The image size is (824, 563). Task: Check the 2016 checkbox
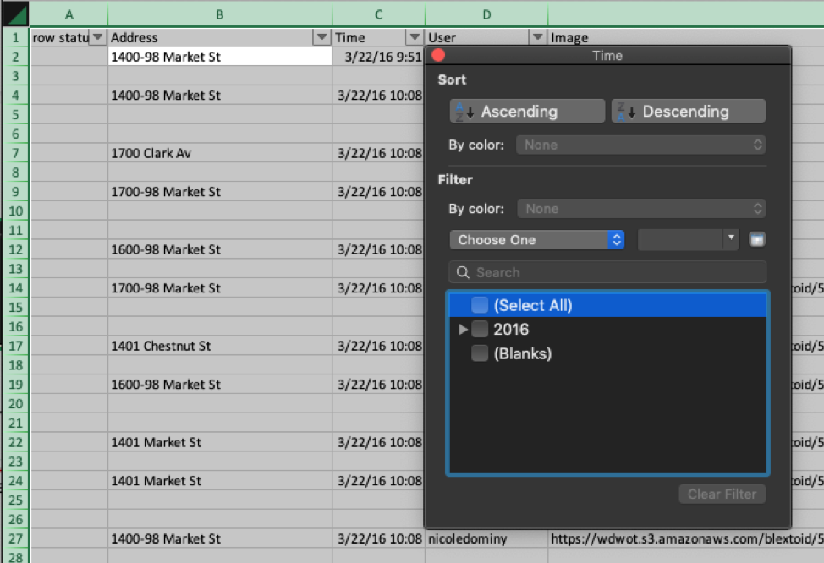(481, 330)
